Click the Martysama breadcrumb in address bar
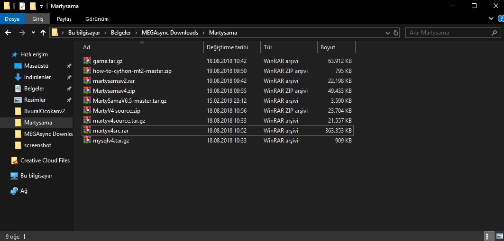504x241 pixels. pos(223,33)
